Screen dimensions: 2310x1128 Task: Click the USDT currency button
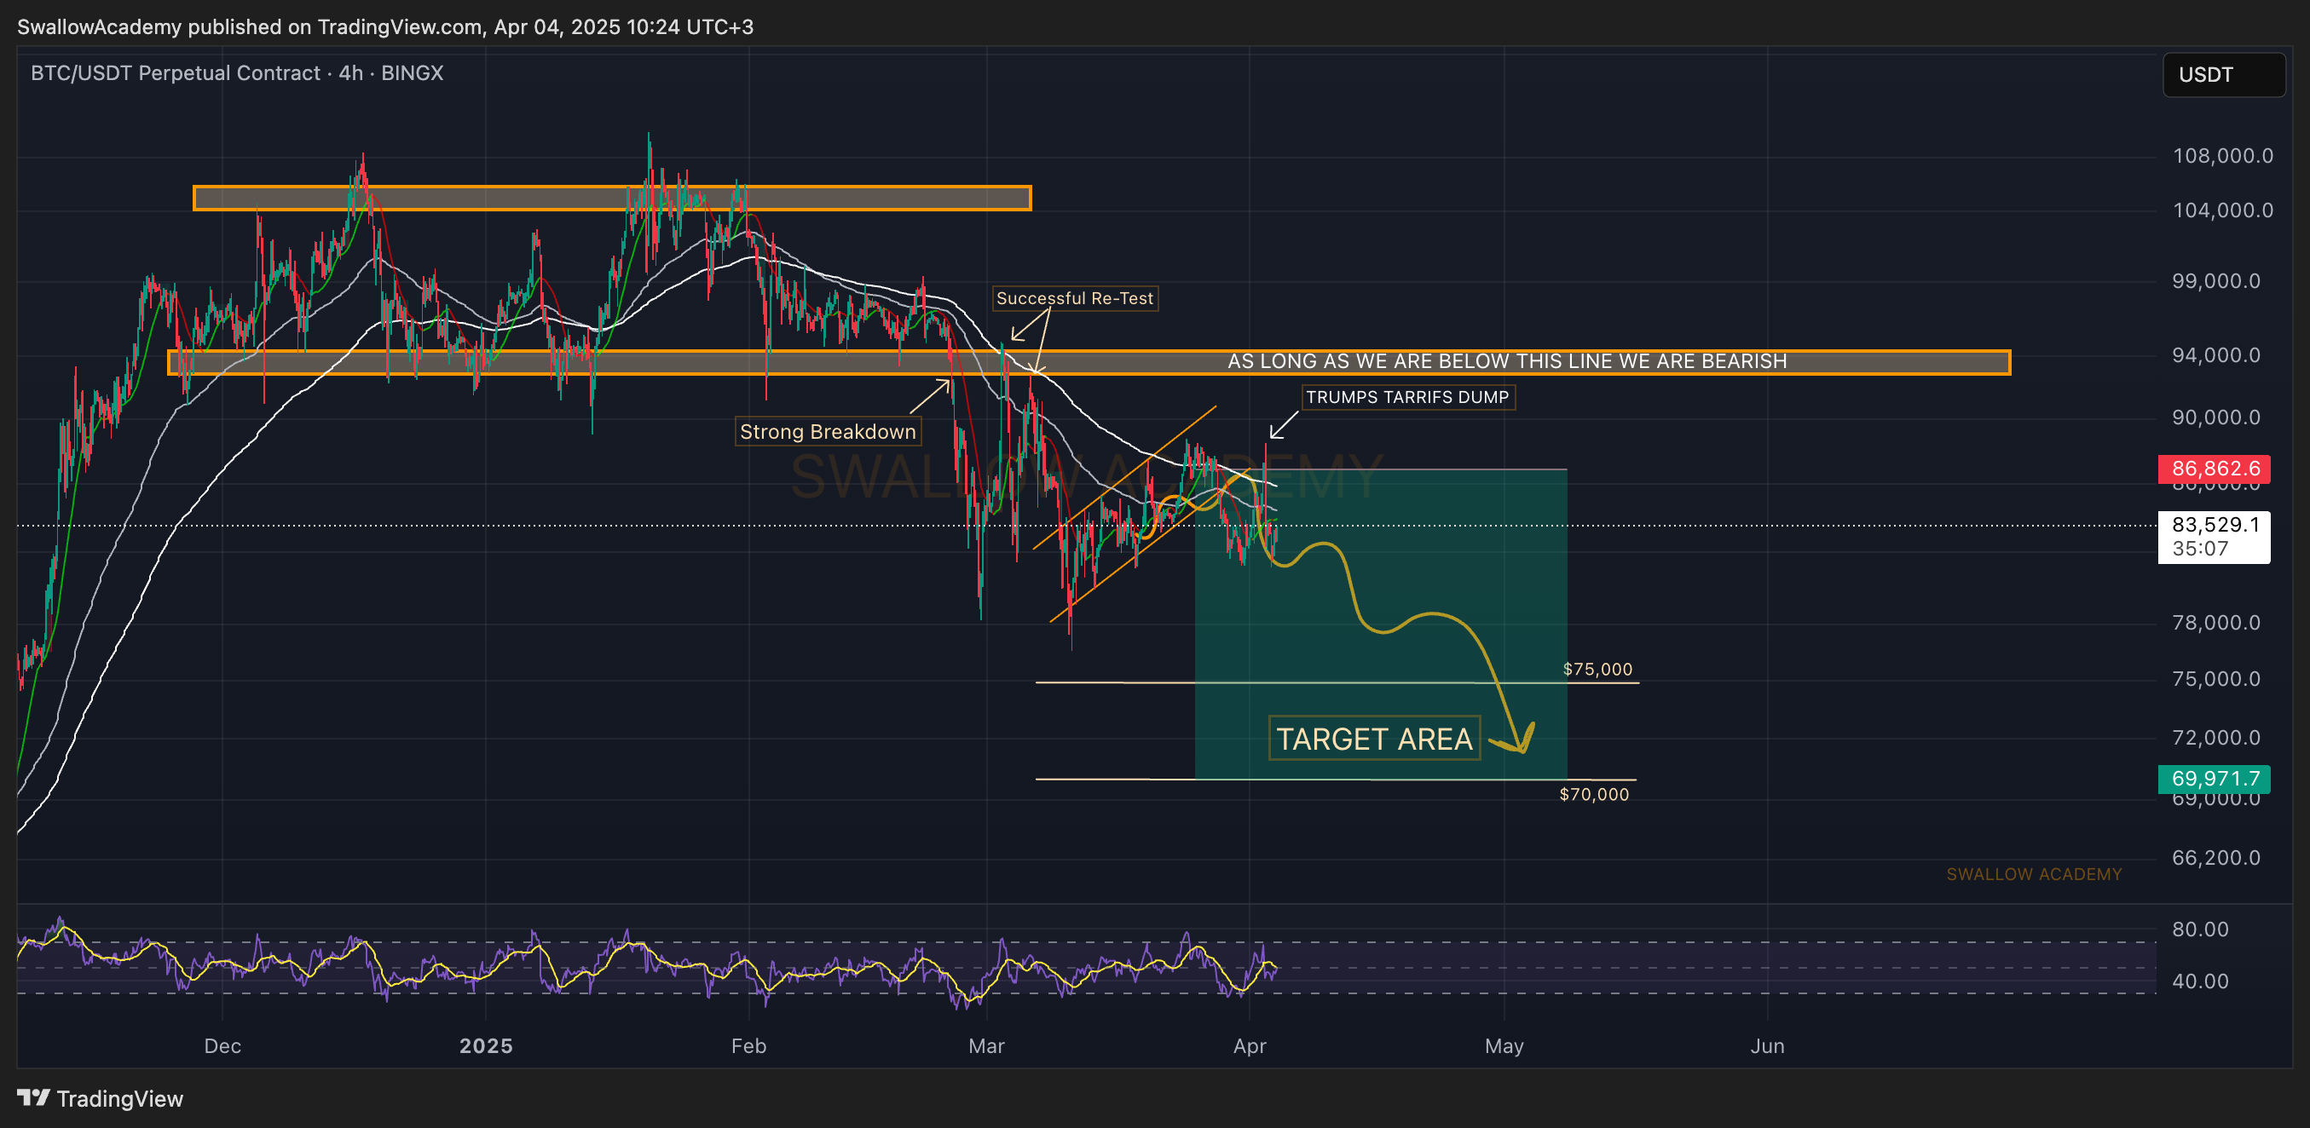[x=2223, y=74]
